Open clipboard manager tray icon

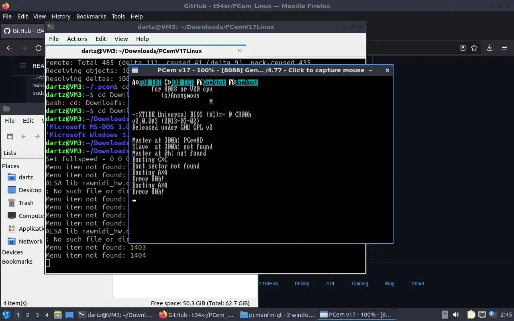[x=471, y=315]
